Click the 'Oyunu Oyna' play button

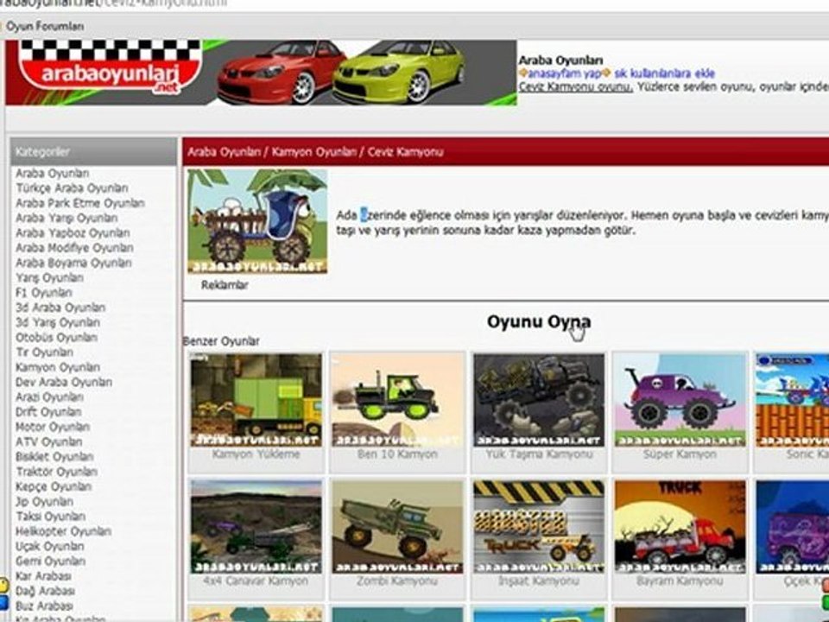539,321
